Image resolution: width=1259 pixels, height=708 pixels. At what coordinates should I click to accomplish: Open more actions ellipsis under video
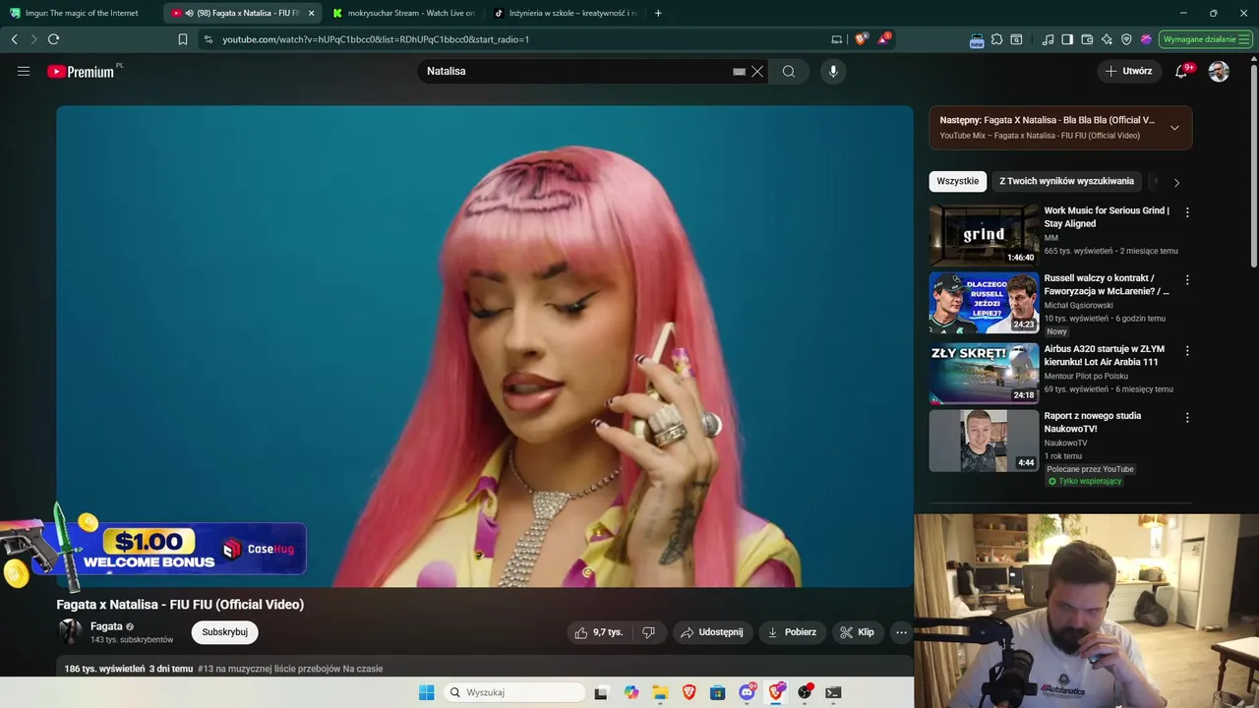coord(901,632)
